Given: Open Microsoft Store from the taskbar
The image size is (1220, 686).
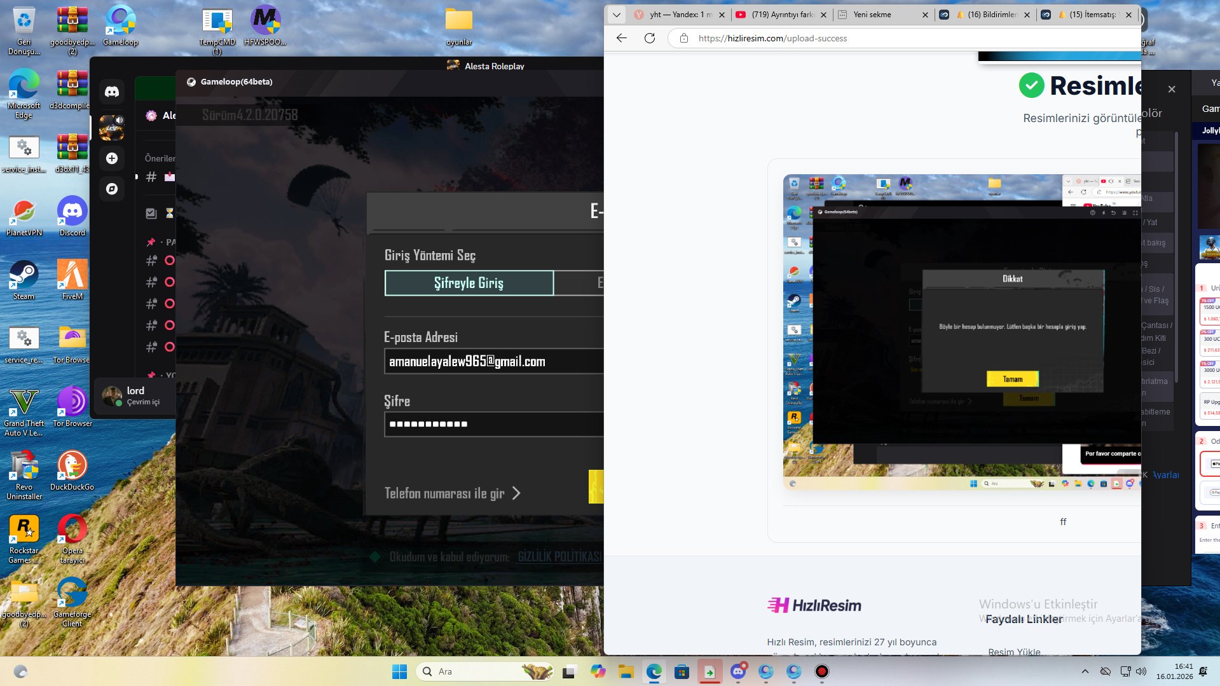Looking at the screenshot, I should pyautogui.click(x=682, y=671).
